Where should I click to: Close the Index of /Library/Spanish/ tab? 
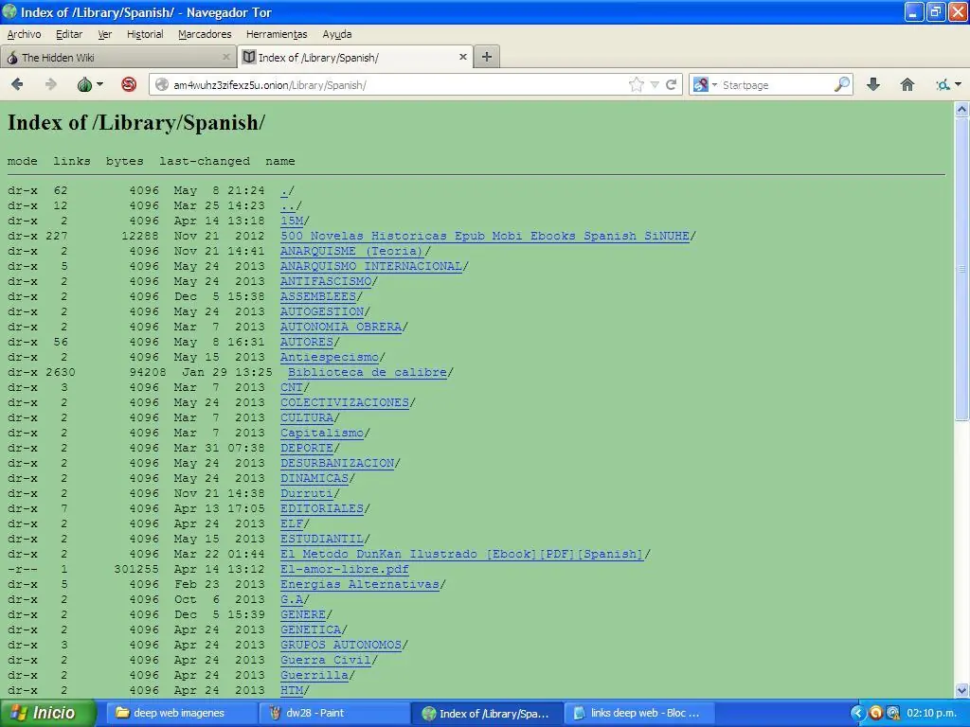point(462,57)
